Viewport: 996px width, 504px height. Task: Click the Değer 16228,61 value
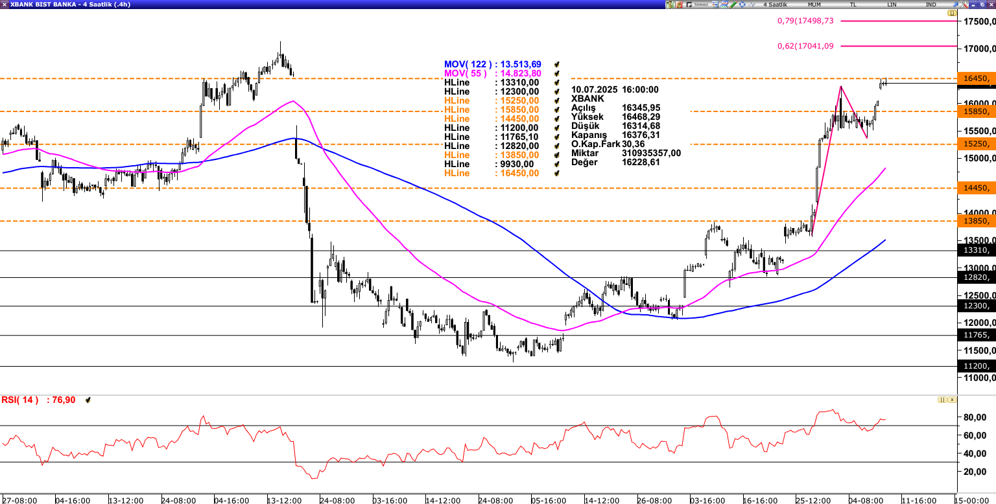[x=641, y=162]
